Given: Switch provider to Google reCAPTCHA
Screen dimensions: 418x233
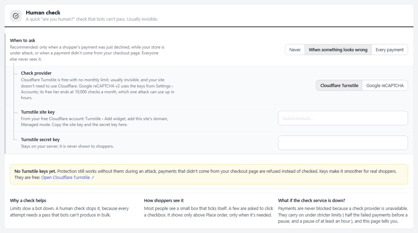Looking at the screenshot, I should pyautogui.click(x=385, y=85).
